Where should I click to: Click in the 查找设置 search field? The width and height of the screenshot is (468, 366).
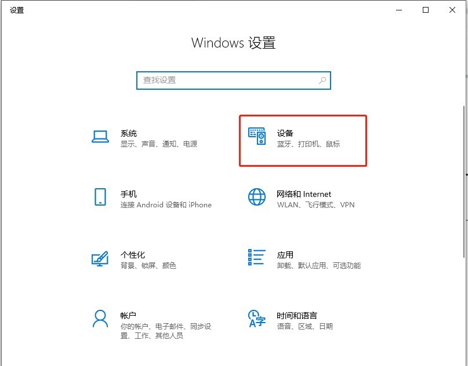click(233, 80)
